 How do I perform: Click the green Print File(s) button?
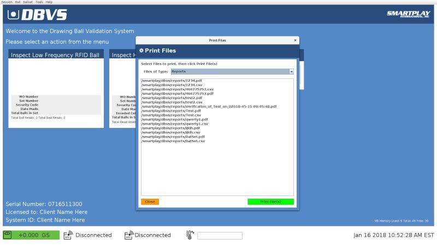coord(270,201)
